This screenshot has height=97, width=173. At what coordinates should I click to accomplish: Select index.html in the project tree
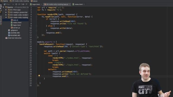point(17,23)
